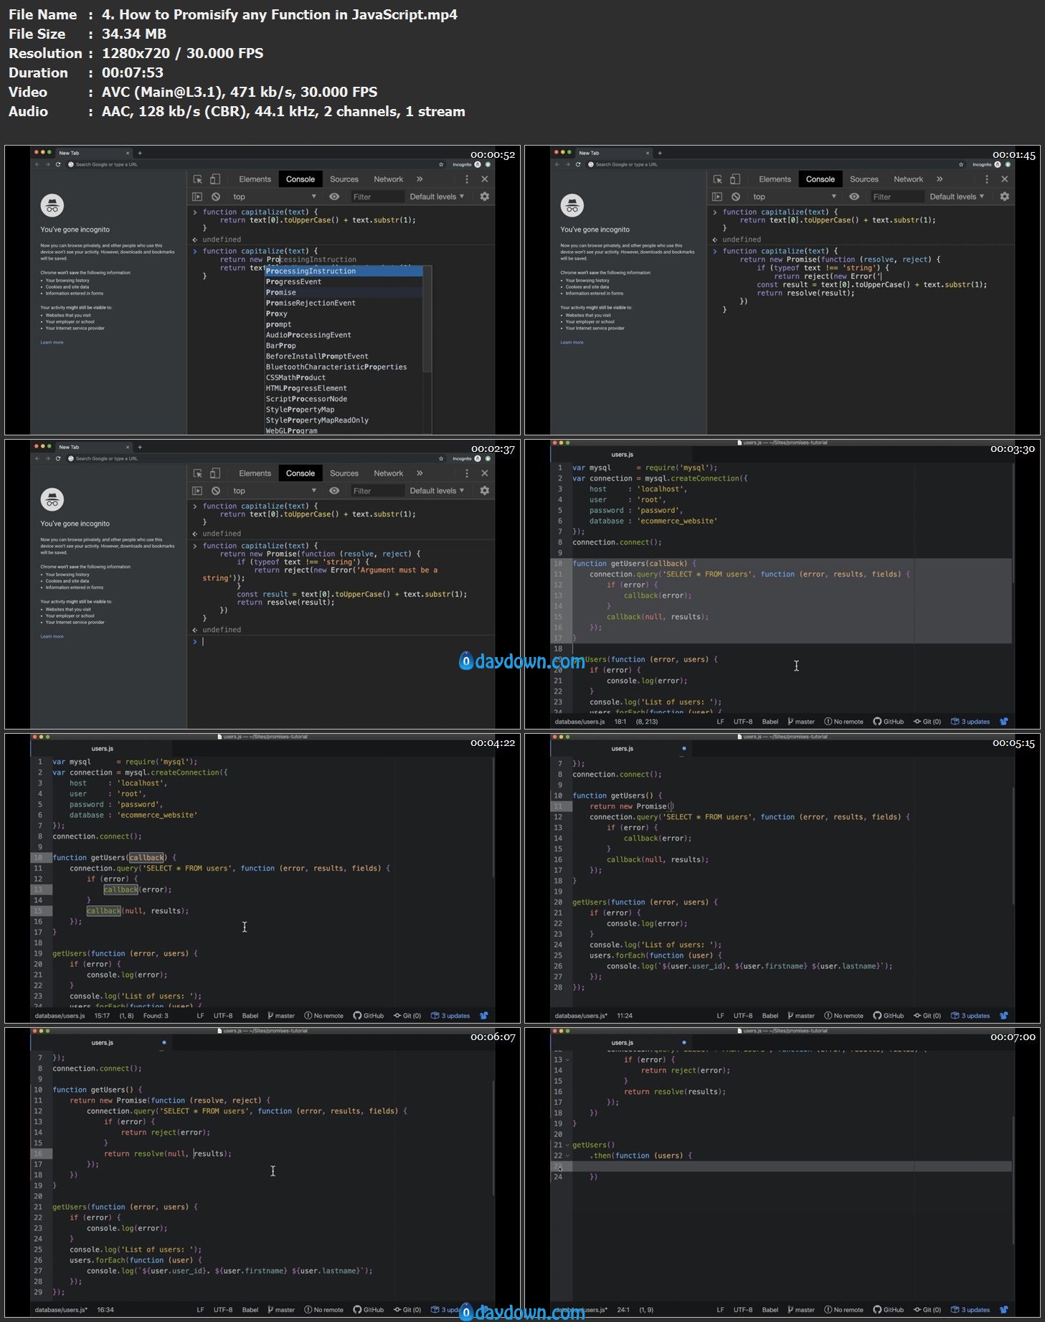Choose Promise in the autocomplete list

(x=344, y=293)
